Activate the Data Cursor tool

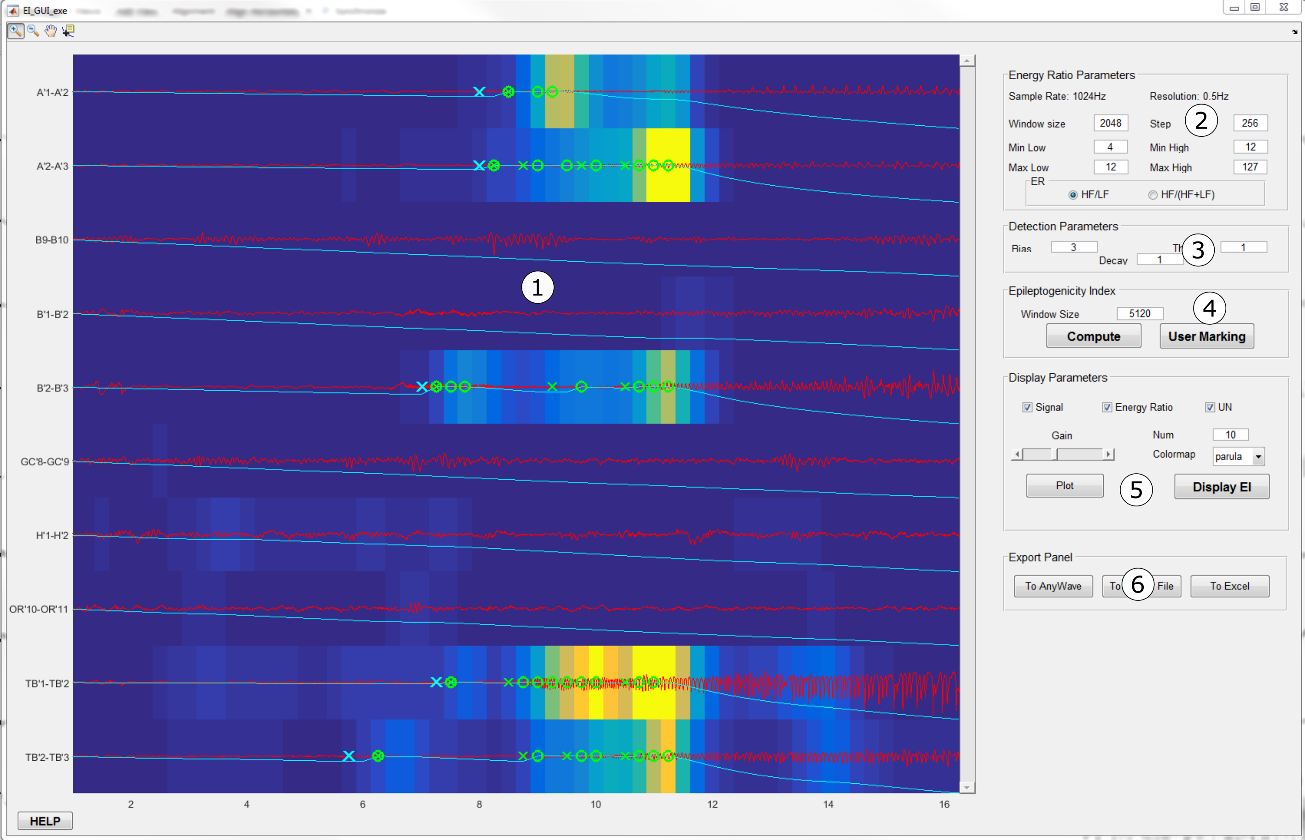tap(68, 31)
